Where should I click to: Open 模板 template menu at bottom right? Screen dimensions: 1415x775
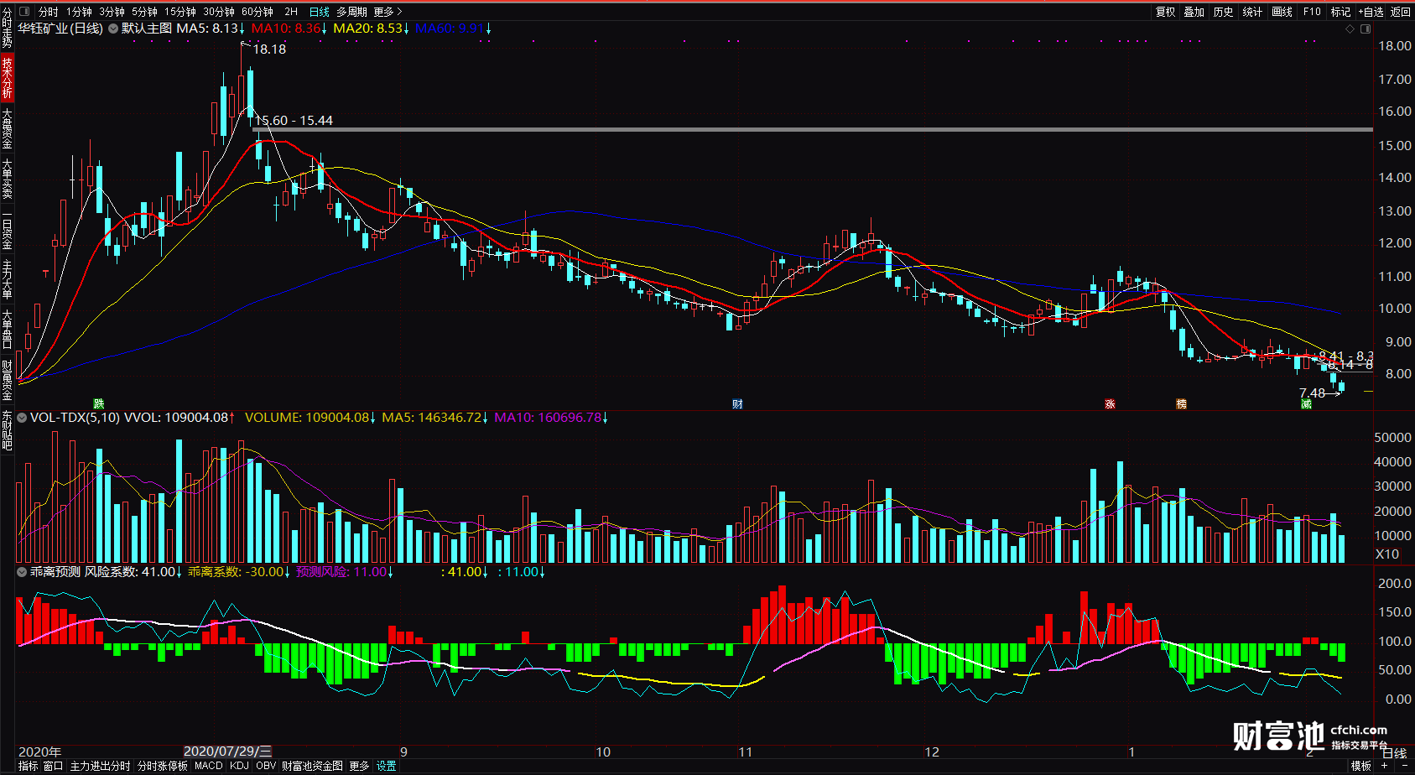(1361, 766)
